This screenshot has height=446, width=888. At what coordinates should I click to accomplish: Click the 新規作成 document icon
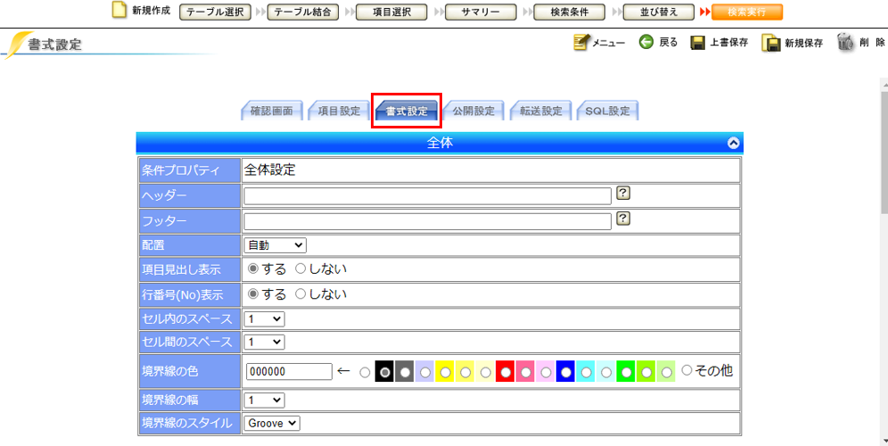(x=119, y=11)
